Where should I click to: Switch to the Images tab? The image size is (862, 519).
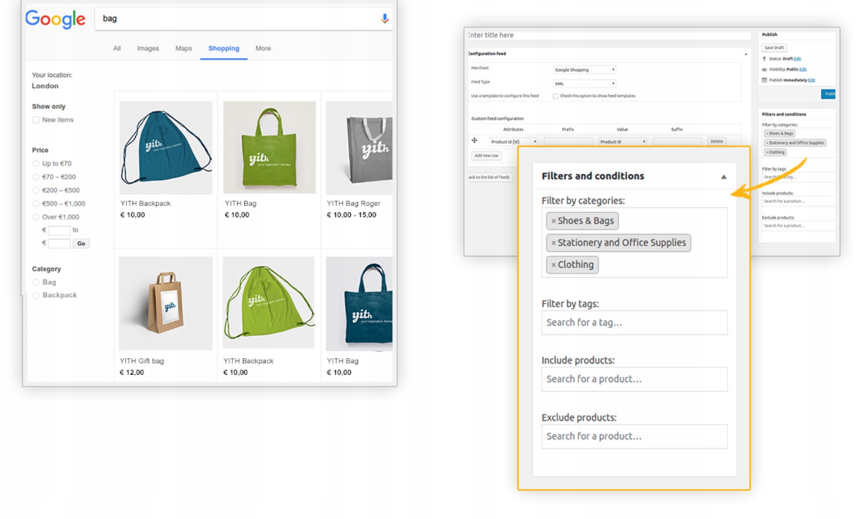pyautogui.click(x=148, y=48)
